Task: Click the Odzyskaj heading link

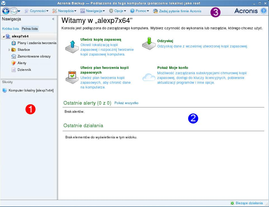Action: pyautogui.click(x=165, y=41)
